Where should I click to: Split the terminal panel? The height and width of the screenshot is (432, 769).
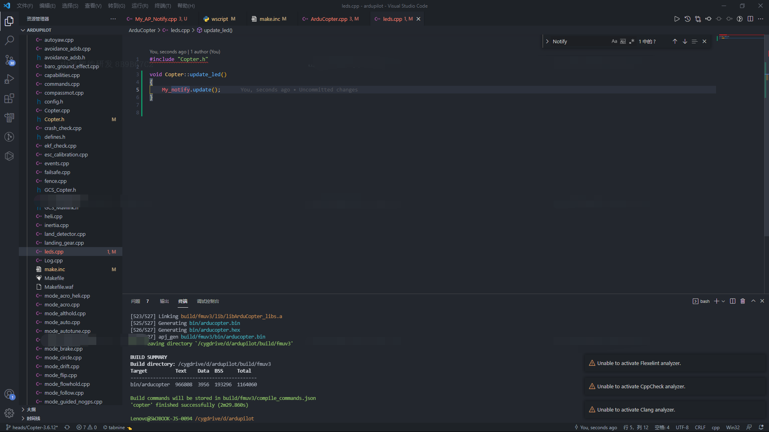coord(732,301)
